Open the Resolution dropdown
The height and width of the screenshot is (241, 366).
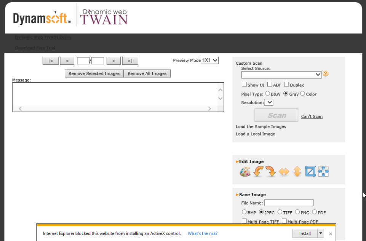[269, 102]
